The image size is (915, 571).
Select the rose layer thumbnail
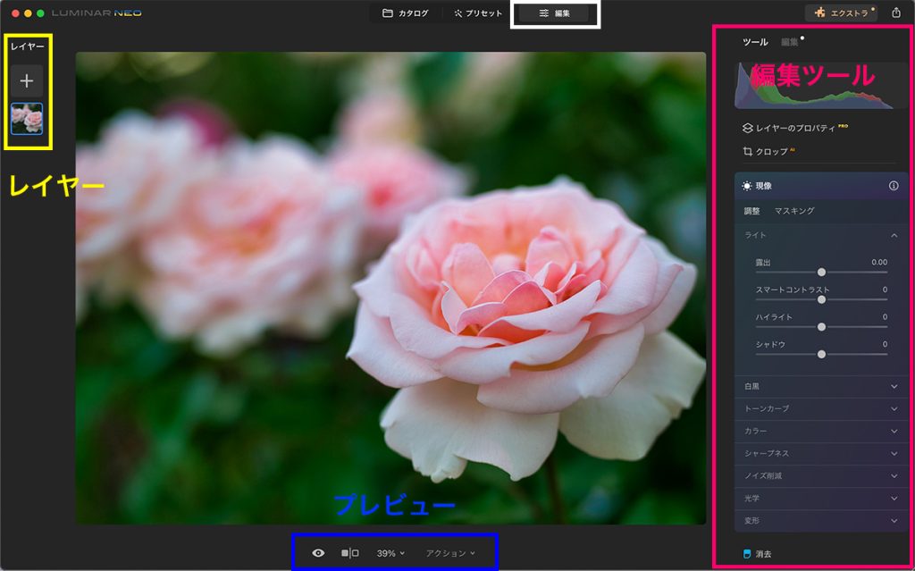tap(27, 119)
